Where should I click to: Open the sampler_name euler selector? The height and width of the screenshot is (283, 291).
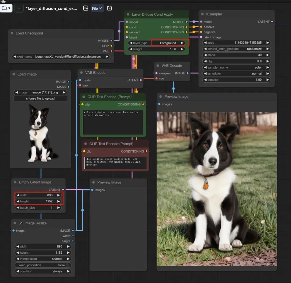[236, 68]
